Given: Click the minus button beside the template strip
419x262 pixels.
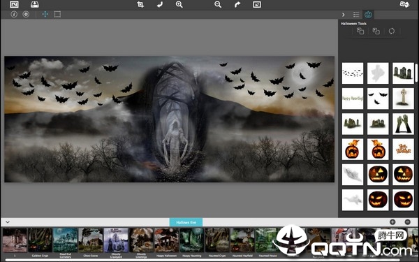Looking at the screenshot, I should pos(408,222).
